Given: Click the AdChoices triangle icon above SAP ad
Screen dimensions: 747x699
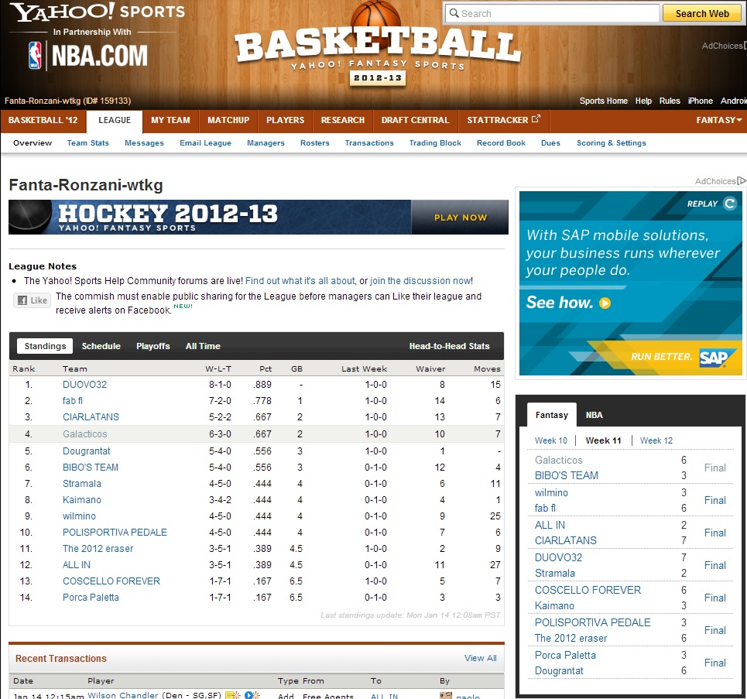Looking at the screenshot, I should coord(742,181).
